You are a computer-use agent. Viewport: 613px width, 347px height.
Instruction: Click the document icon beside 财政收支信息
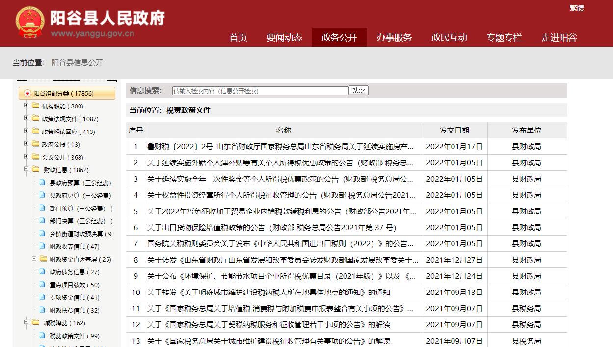42,246
